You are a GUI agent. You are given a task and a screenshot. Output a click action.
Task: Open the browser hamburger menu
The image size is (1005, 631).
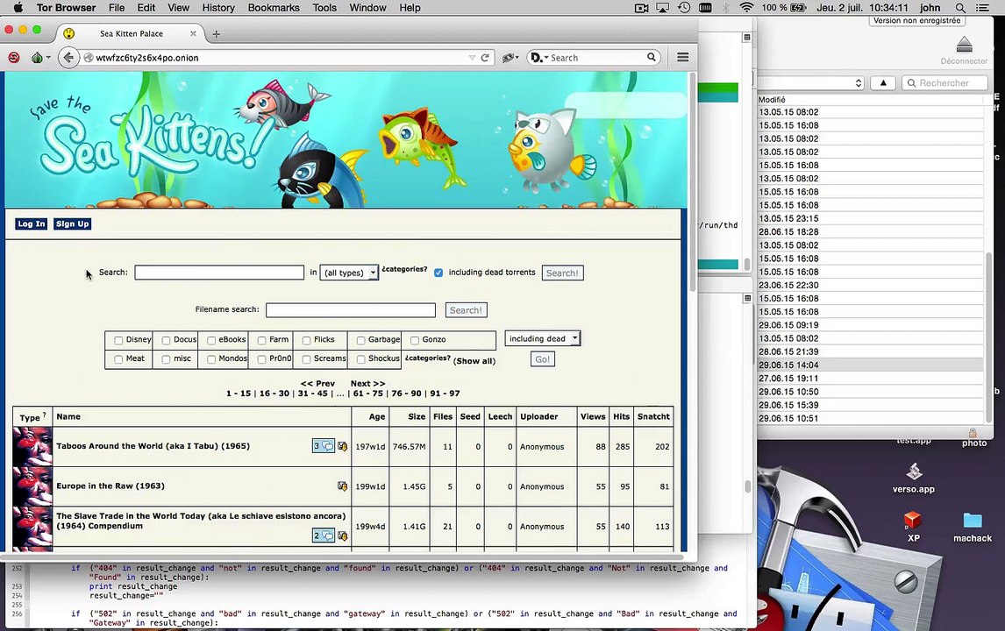coord(682,58)
